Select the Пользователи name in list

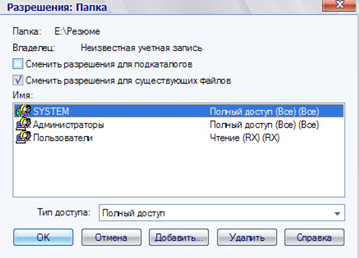63,138
